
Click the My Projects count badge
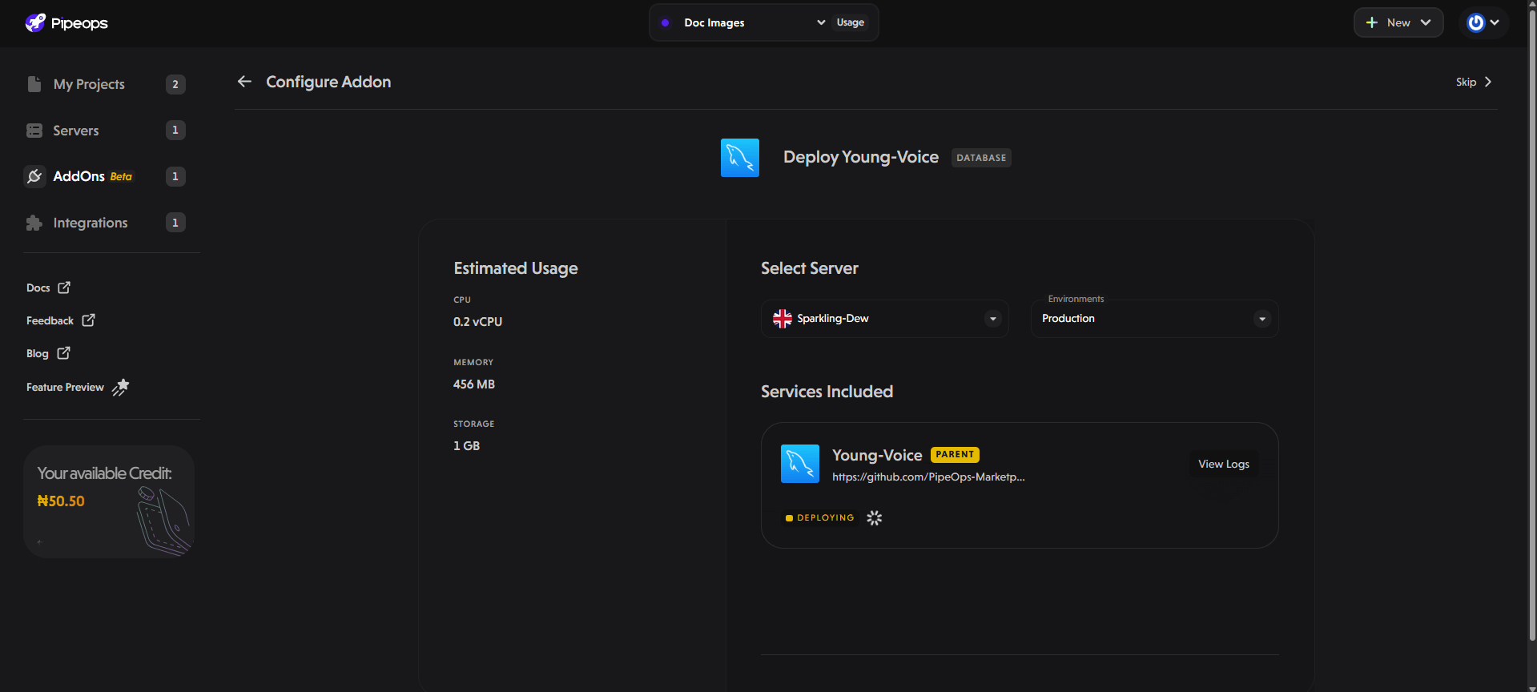175,84
